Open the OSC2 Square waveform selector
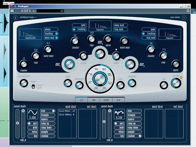 tap(100, 26)
